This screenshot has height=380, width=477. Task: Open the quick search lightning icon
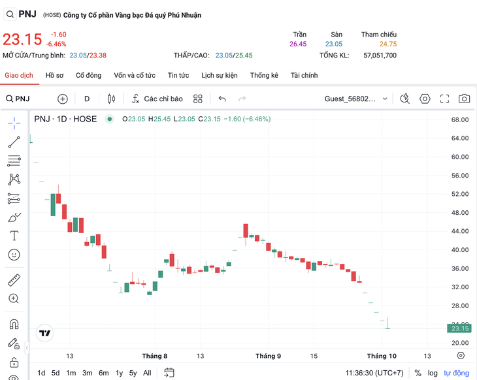pyautogui.click(x=404, y=99)
